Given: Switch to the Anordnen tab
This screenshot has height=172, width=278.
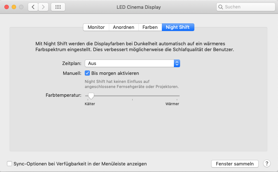Looking at the screenshot, I should click(123, 27).
